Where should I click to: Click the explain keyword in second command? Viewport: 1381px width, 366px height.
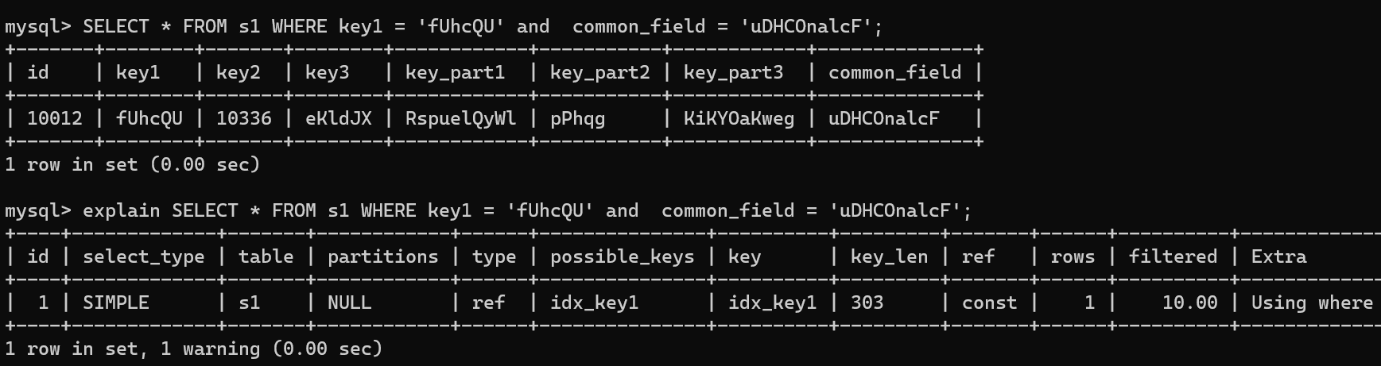tap(121, 211)
